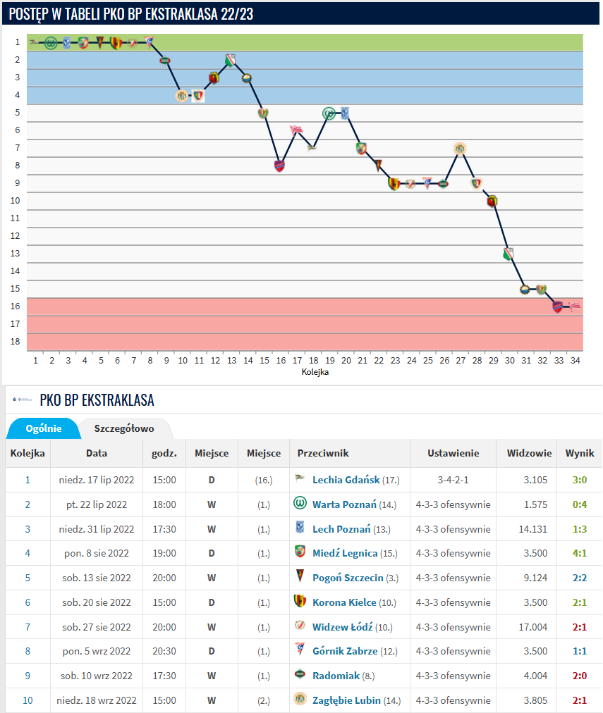
Task: Click the Warta Poznań crest in the table
Action: coord(300,504)
